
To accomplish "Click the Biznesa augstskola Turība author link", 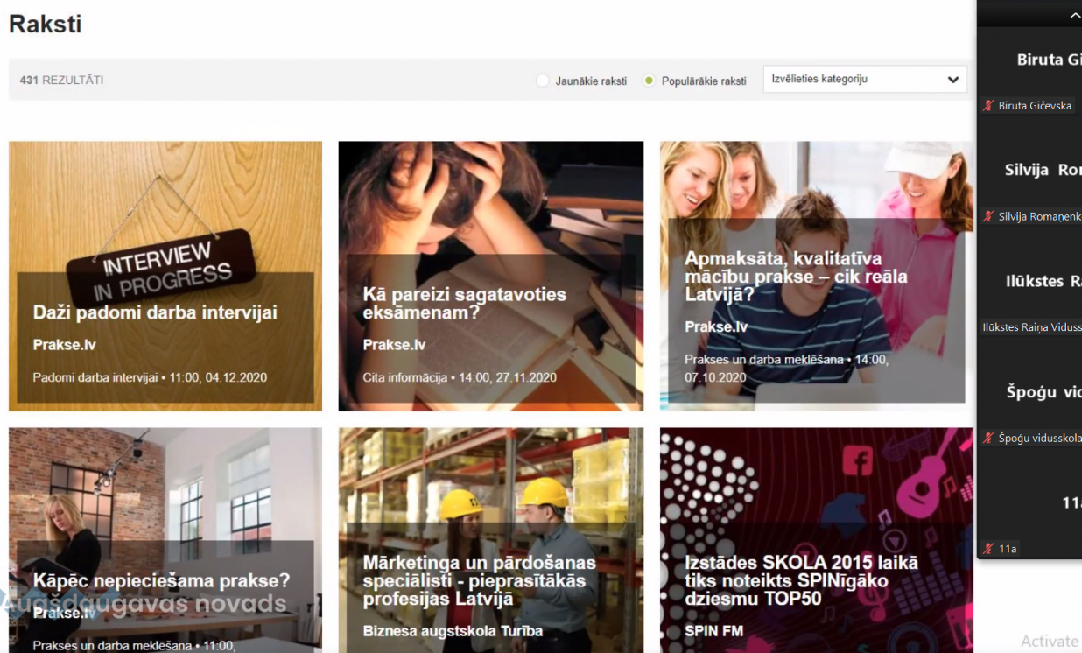I will tap(453, 631).
